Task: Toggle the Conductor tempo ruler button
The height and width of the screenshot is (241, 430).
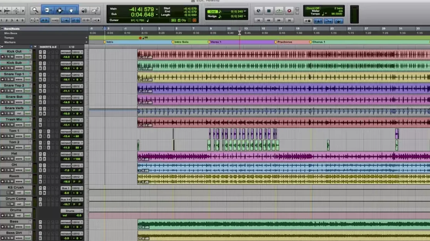Action: click(339, 21)
